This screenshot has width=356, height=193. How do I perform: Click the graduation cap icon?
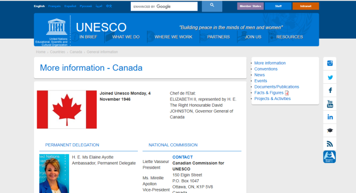click(x=330, y=131)
